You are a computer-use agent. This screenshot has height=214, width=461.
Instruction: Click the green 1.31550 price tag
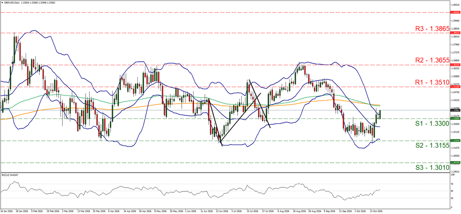[x=455, y=141]
